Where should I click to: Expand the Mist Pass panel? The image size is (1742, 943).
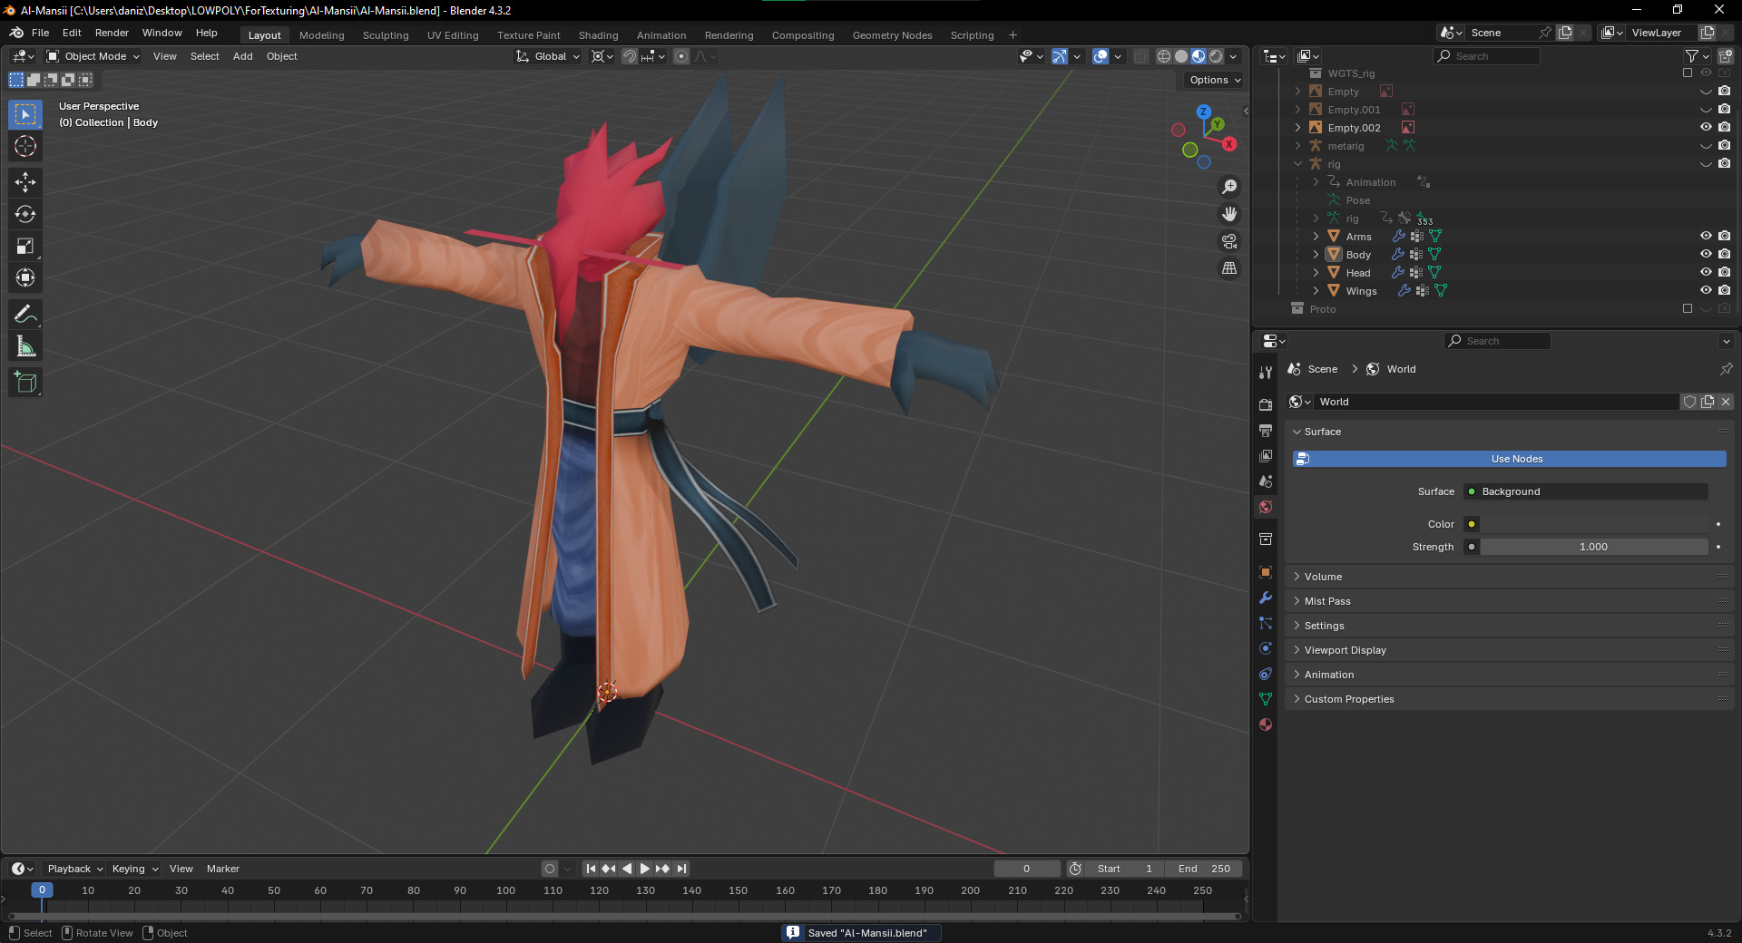[1508, 601]
